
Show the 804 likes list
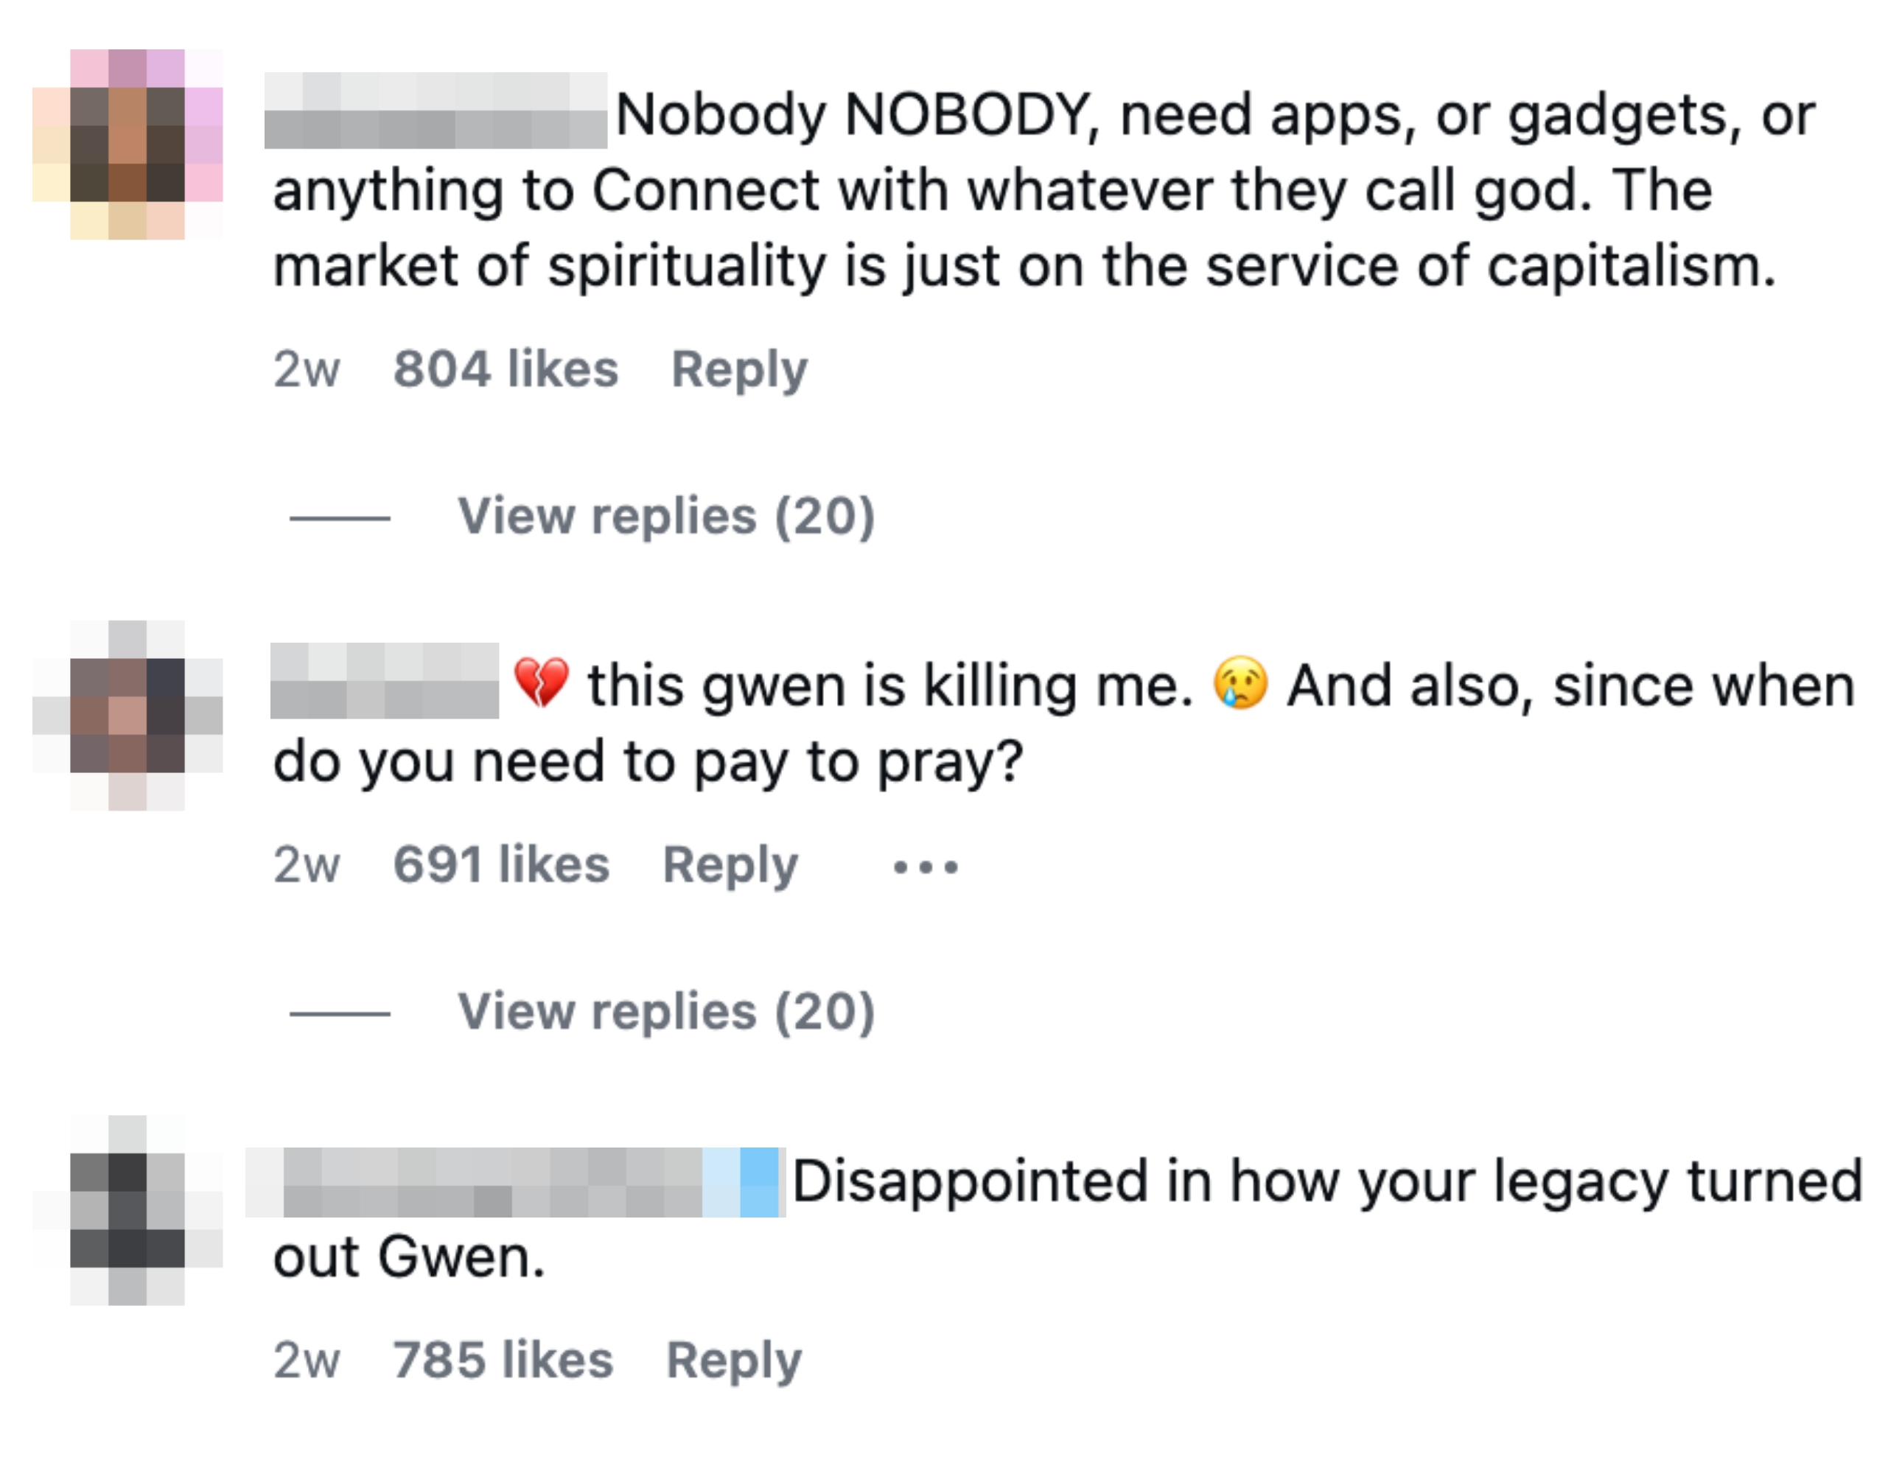[505, 369]
